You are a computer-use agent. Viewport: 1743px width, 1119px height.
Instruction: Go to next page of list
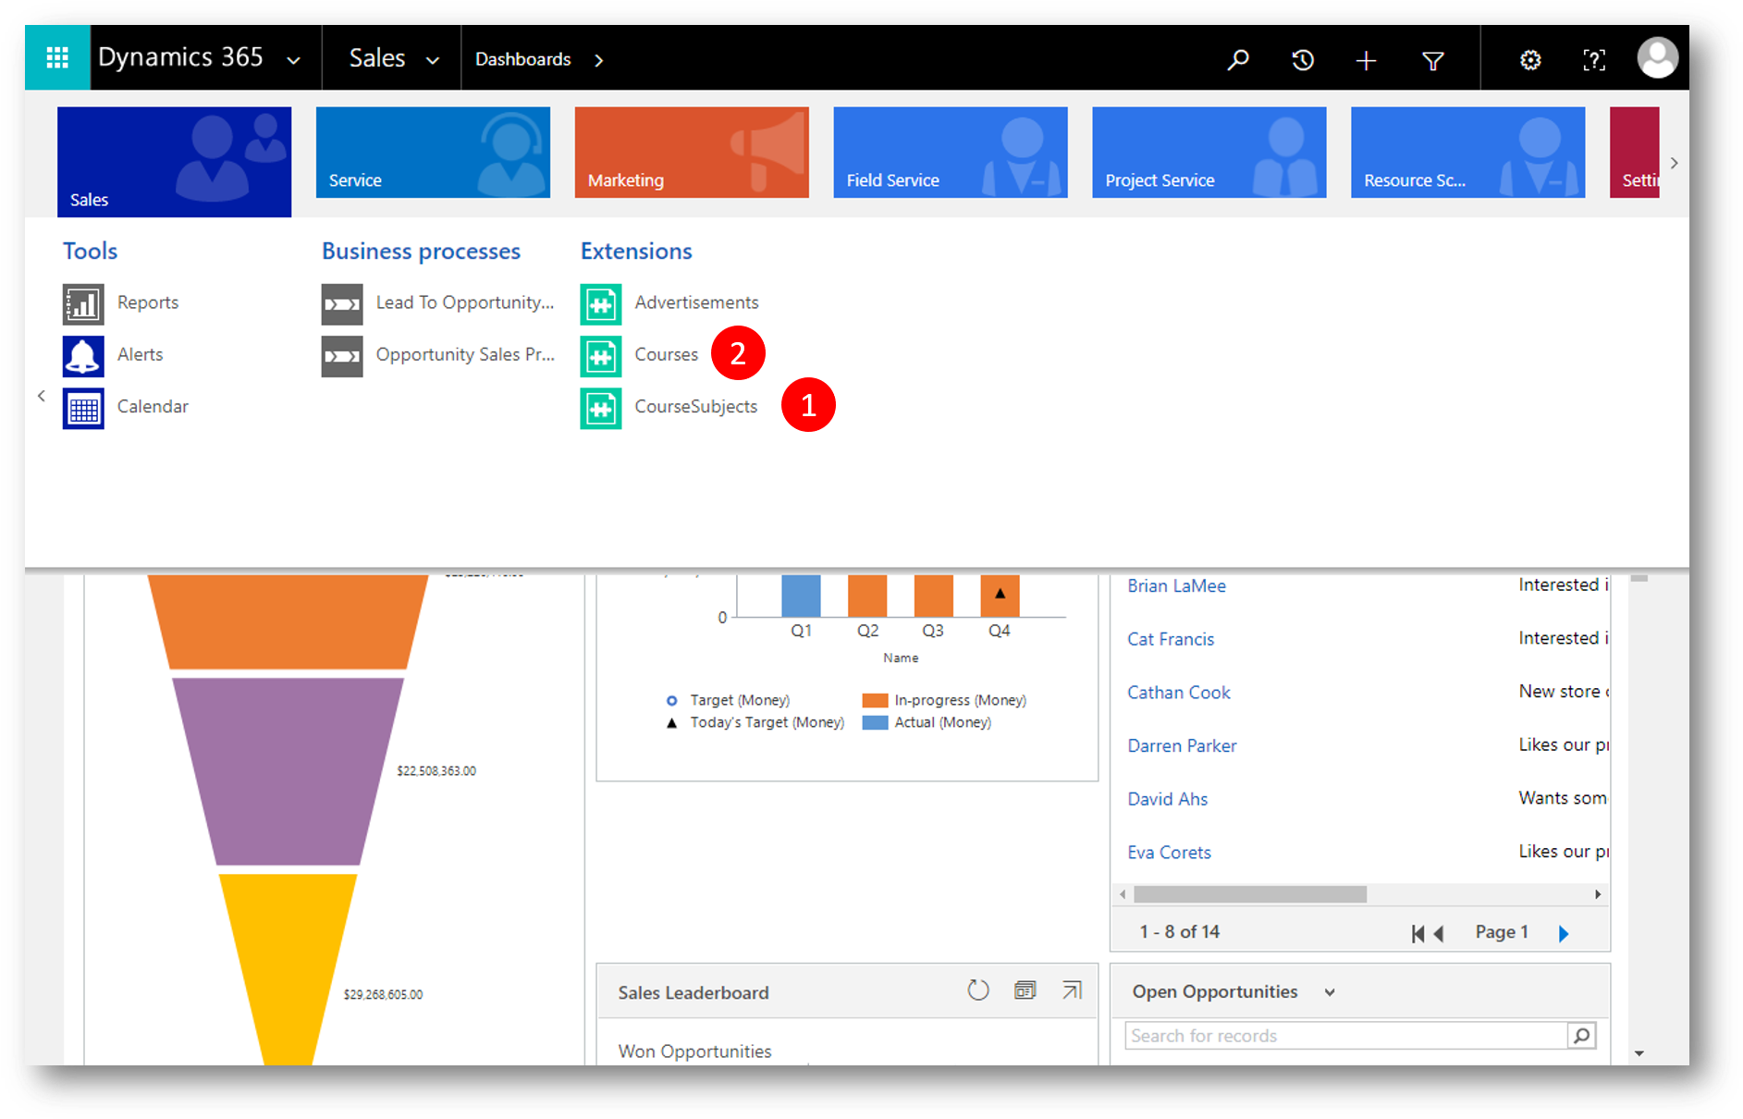1564,933
